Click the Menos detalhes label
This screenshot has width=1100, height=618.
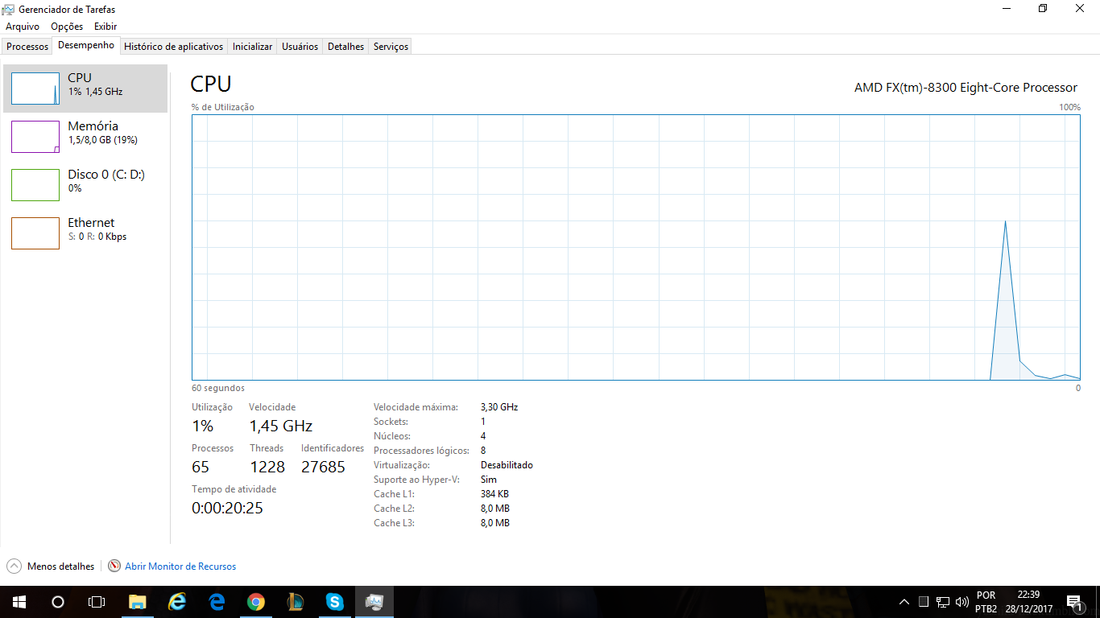[60, 566]
